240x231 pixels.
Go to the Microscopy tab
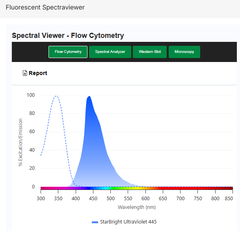(184, 52)
